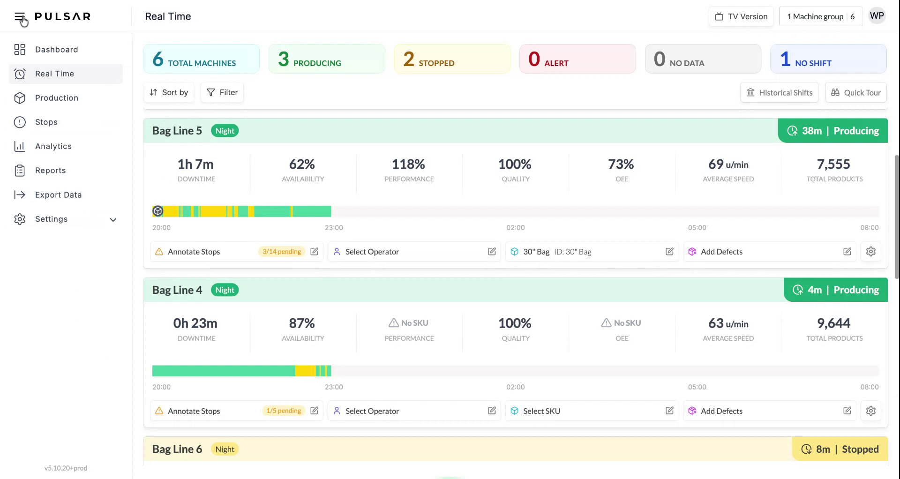Go to Analytics in the sidebar
The width and height of the screenshot is (900, 479).
coord(53,146)
